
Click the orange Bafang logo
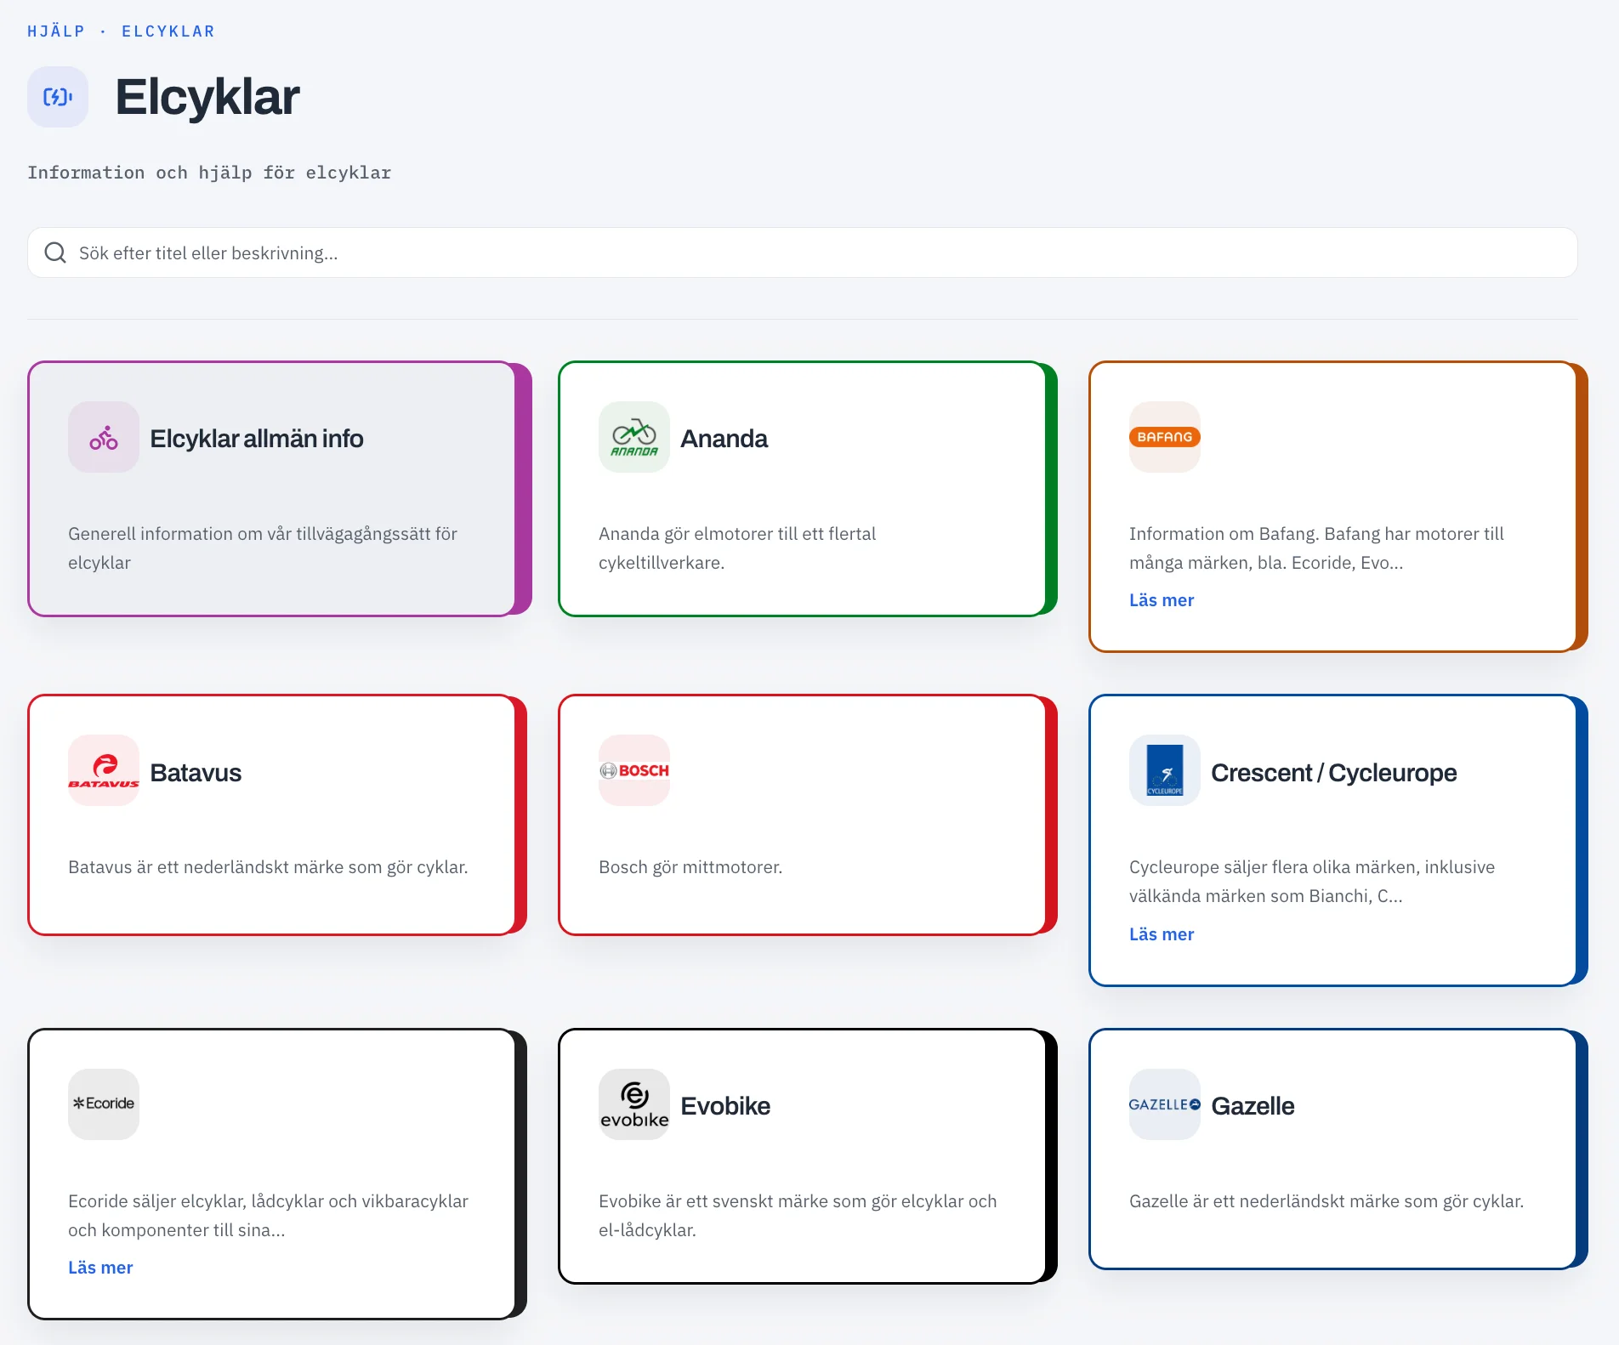[1165, 437]
